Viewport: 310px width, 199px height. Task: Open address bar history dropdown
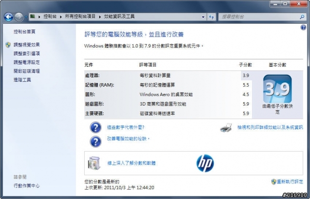click(x=203, y=17)
